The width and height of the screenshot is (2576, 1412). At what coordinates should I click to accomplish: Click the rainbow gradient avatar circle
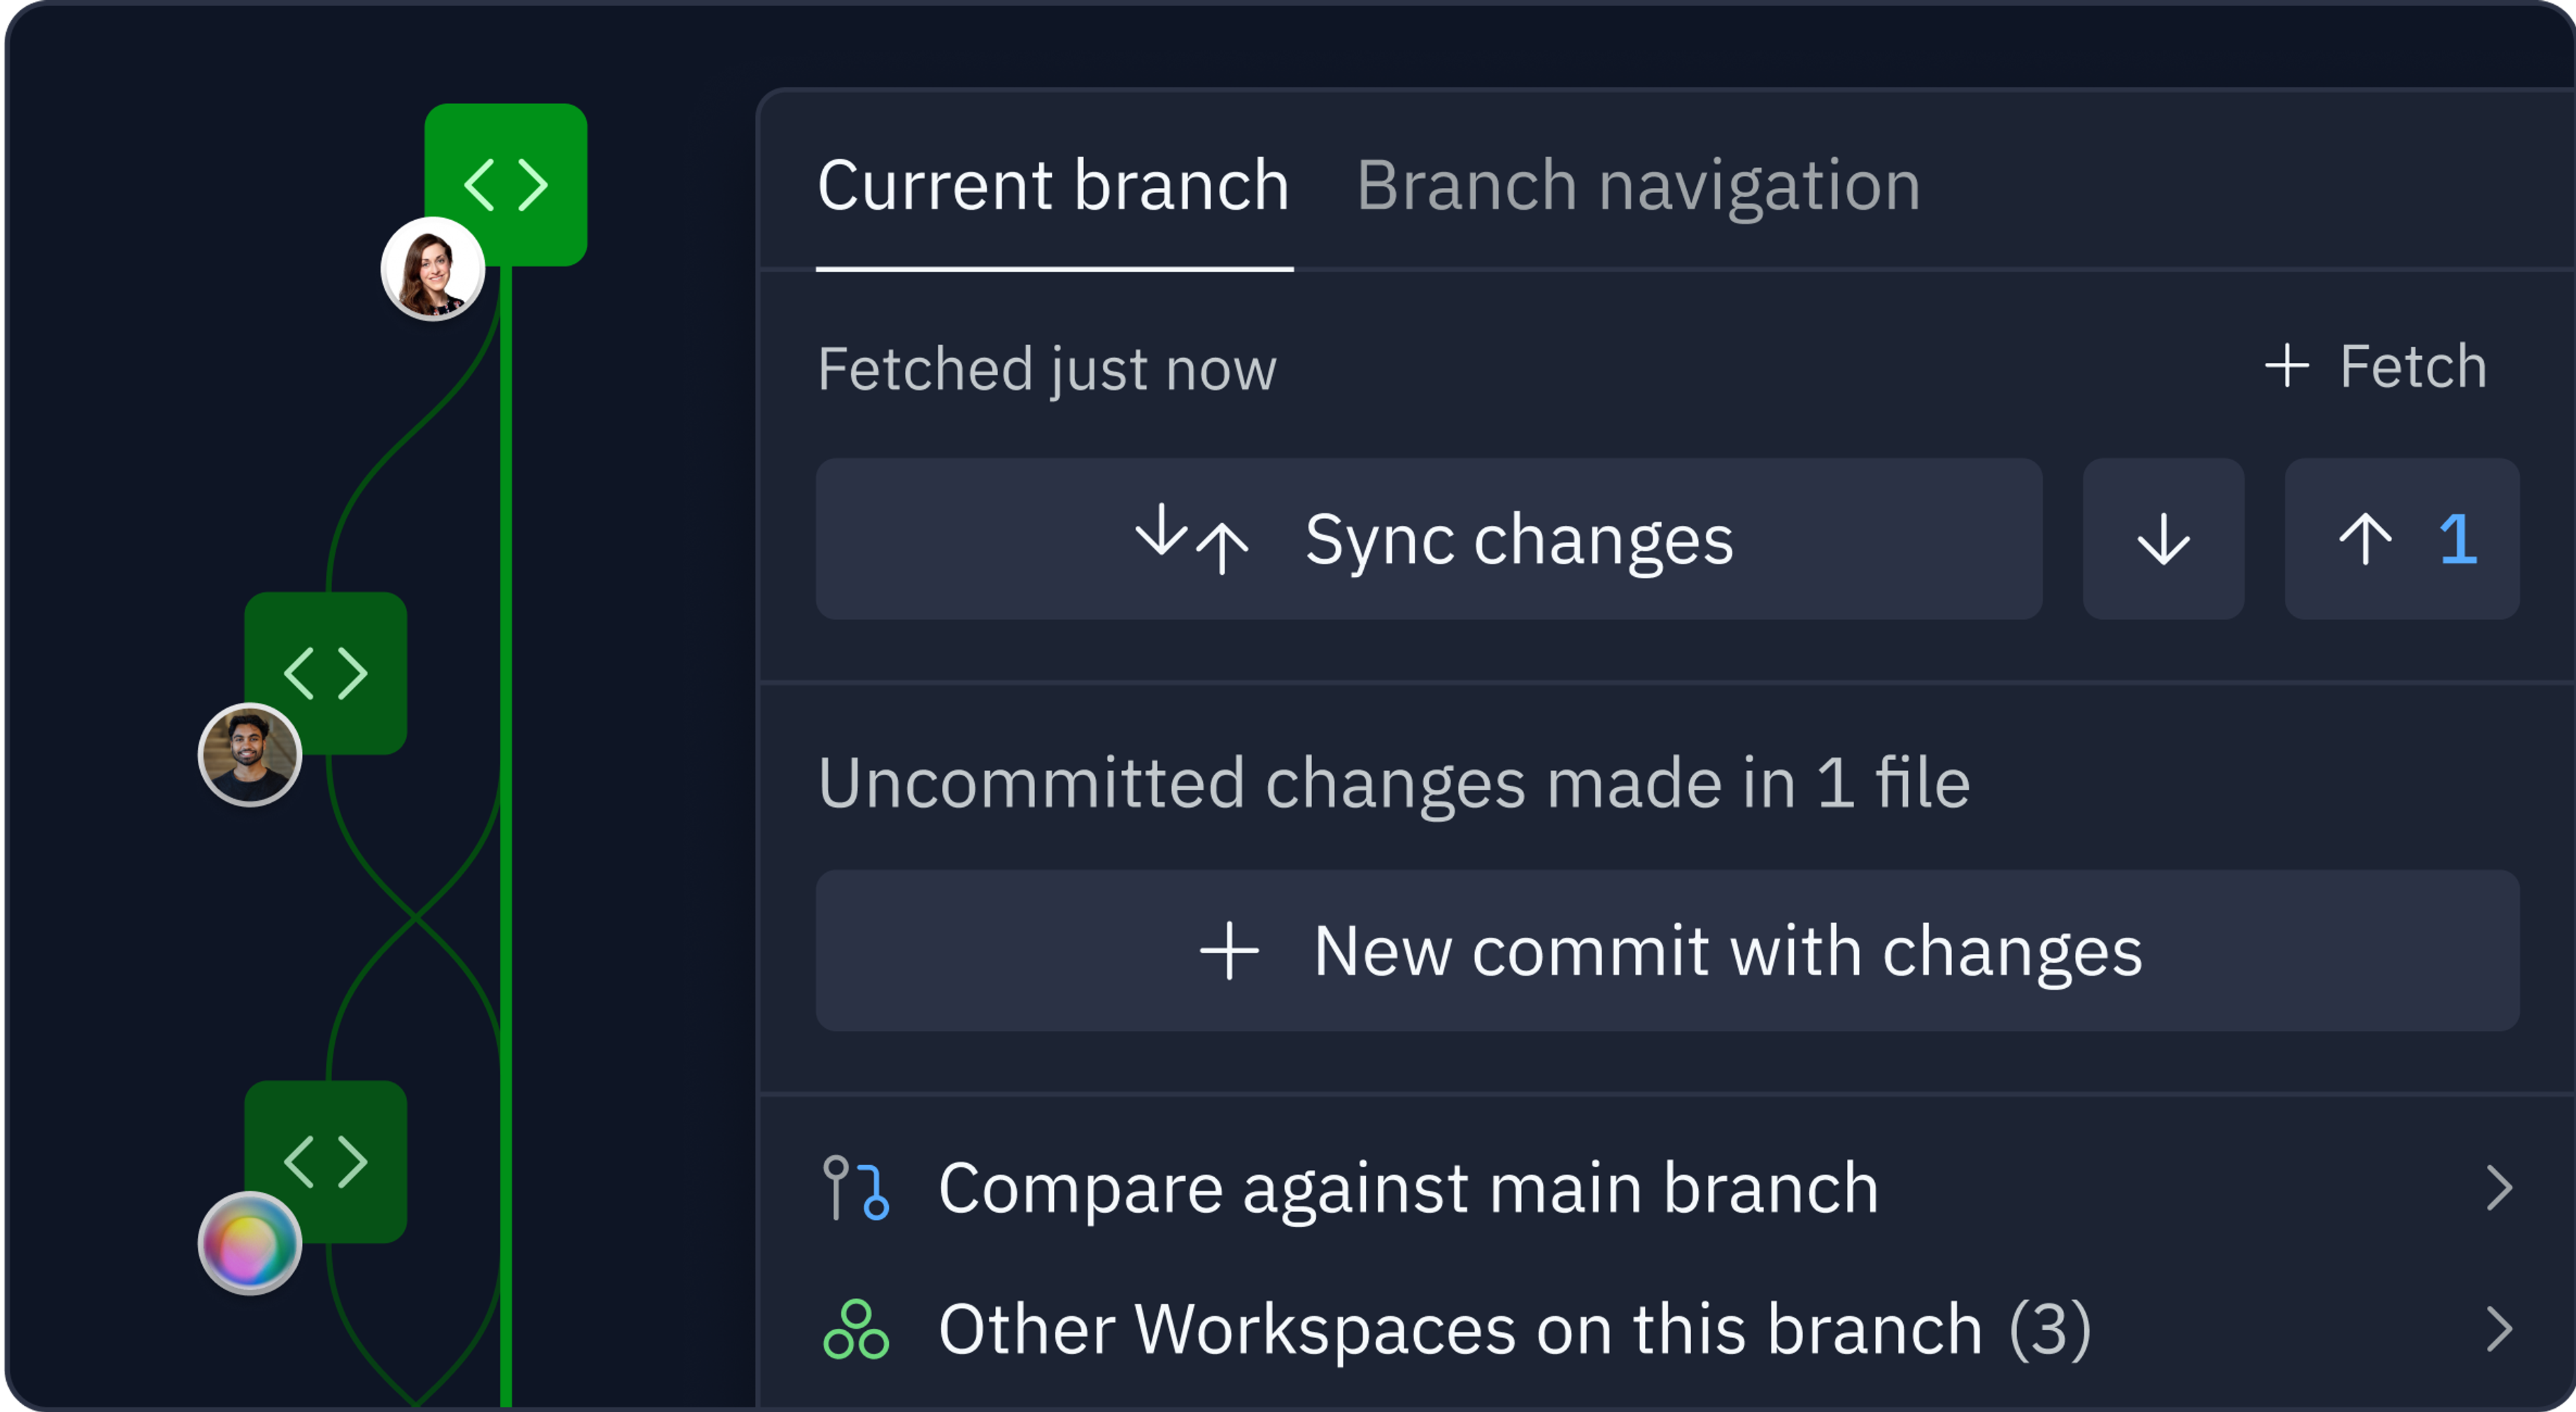click(x=250, y=1243)
